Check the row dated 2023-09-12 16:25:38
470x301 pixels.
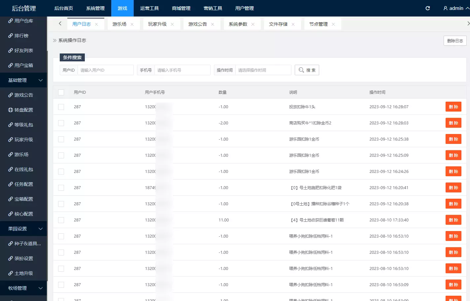(x=61, y=139)
